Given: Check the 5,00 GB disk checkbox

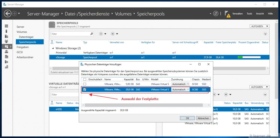Looking at the screenshot, I should pos(85,84).
